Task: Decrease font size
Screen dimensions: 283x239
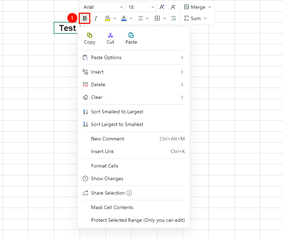Action: [x=173, y=7]
